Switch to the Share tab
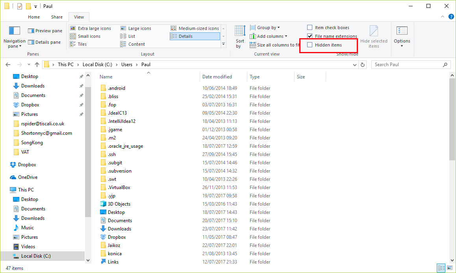Viewport: 456px width, 273px height. [x=57, y=17]
